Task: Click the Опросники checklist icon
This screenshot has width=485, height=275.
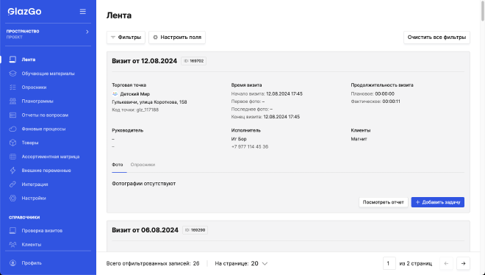Action: [12, 87]
